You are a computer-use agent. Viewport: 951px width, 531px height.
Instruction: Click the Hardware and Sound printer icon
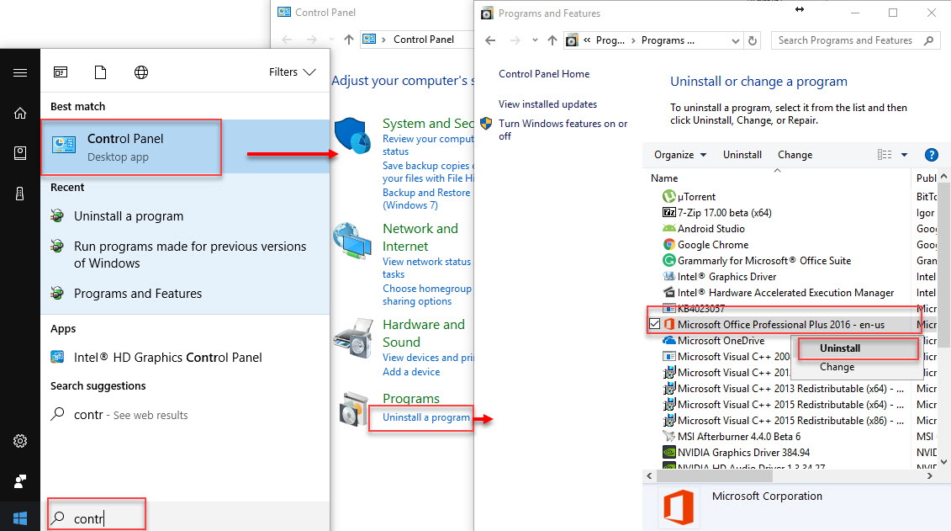pyautogui.click(x=354, y=338)
